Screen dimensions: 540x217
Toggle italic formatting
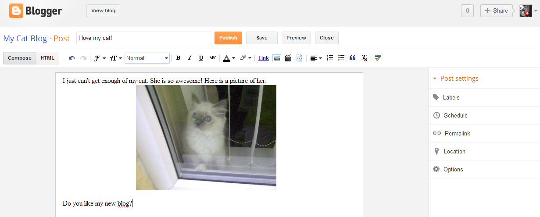tap(190, 58)
